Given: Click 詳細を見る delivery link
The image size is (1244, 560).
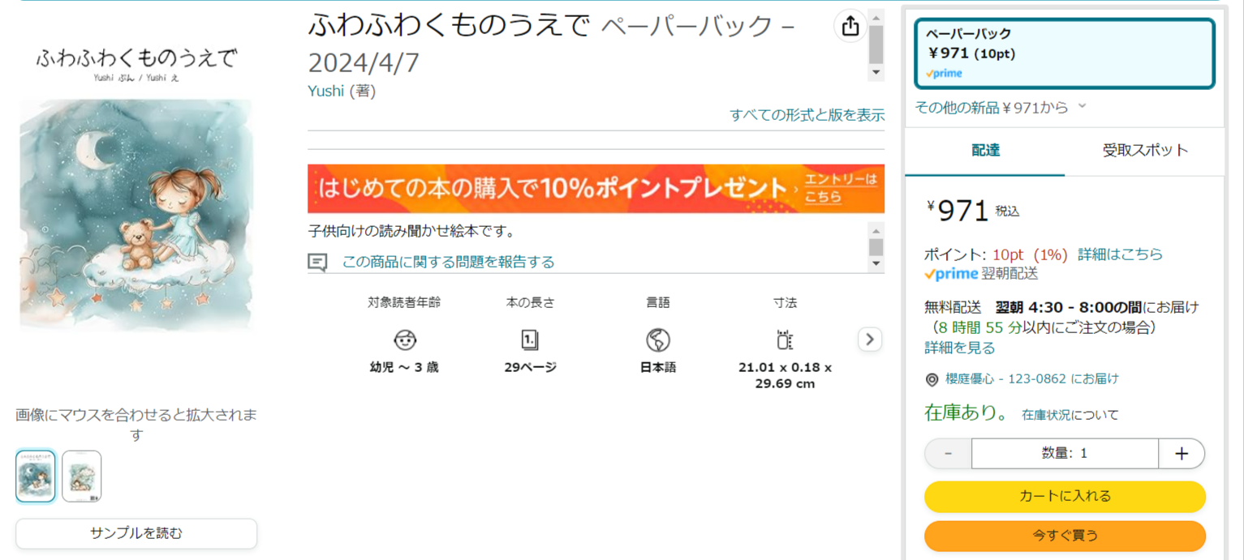Looking at the screenshot, I should (960, 348).
